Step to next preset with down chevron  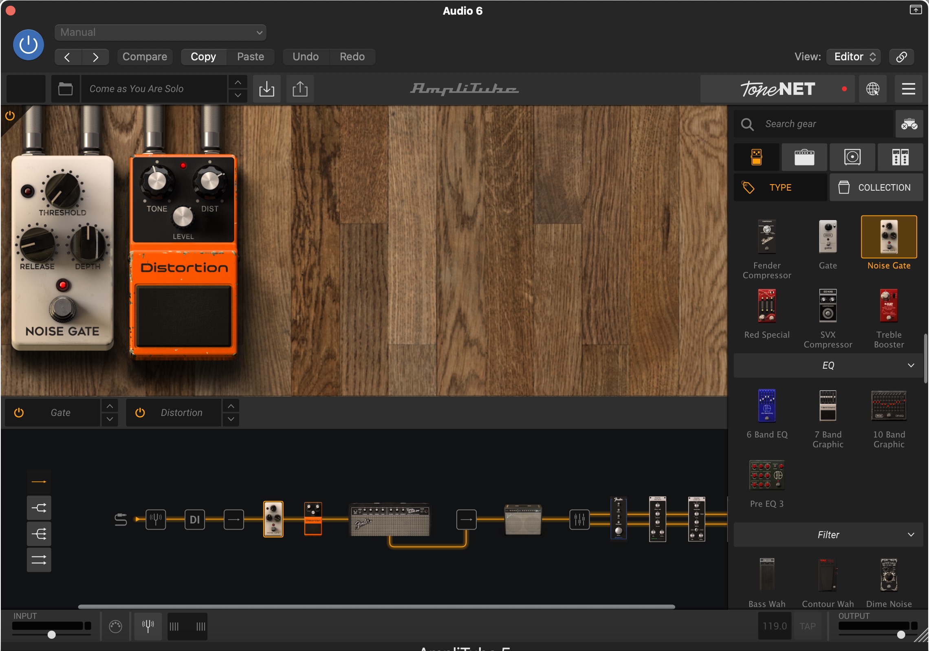tap(238, 95)
